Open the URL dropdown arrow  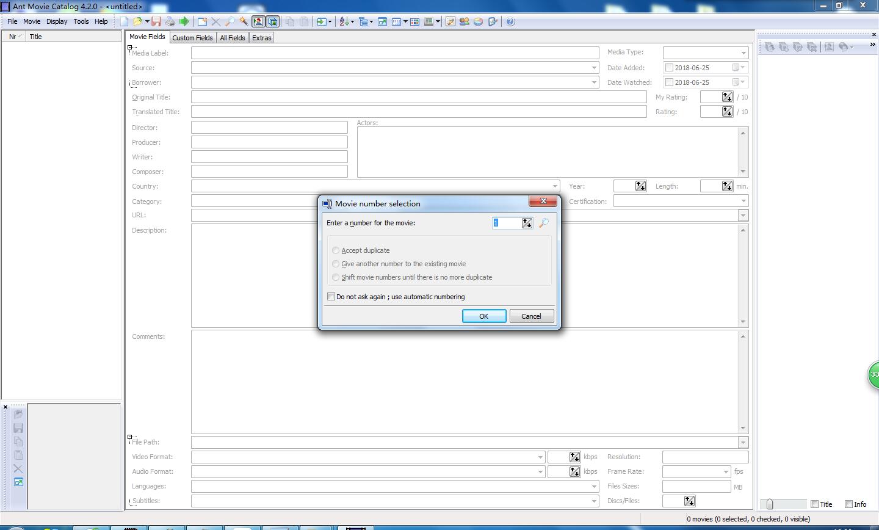tap(743, 215)
